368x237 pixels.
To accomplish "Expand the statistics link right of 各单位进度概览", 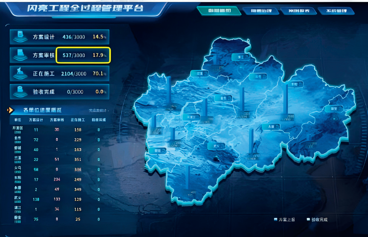I will click(x=98, y=110).
